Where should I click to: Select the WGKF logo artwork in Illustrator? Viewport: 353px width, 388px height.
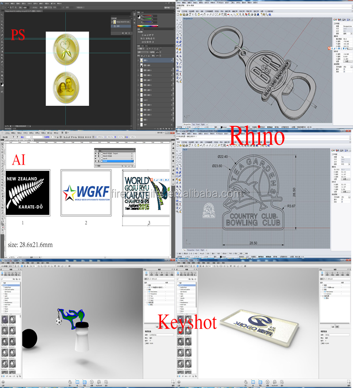point(86,192)
